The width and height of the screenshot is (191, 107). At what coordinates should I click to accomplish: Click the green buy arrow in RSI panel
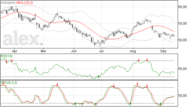[x=99, y=77]
